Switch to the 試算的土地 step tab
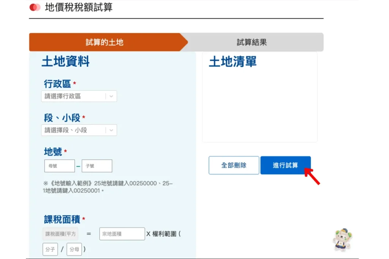 coord(105,42)
